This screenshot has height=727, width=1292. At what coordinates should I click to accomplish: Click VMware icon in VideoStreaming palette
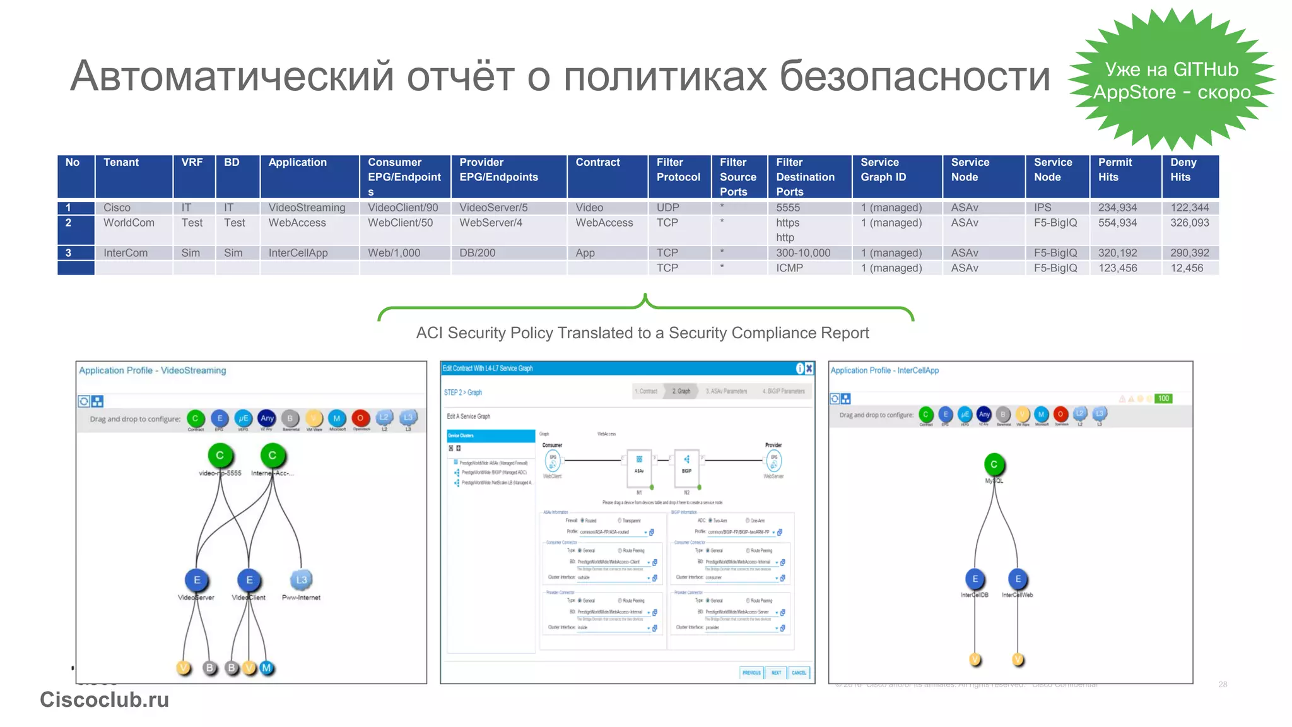point(314,418)
